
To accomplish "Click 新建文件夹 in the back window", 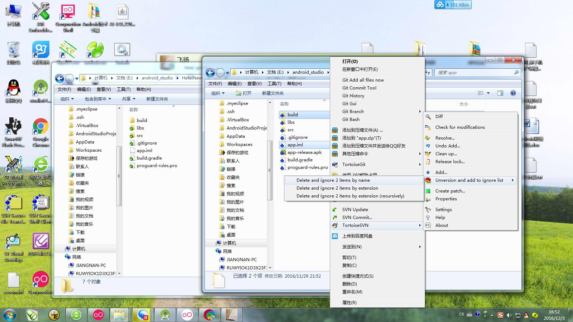I will 157,99.
